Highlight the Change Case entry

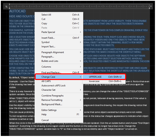tap(59, 77)
